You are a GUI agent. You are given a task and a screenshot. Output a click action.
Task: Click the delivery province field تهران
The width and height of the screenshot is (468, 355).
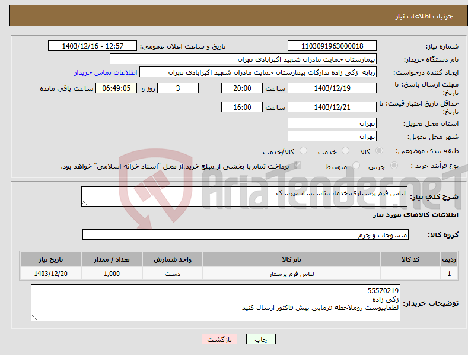coord(332,123)
